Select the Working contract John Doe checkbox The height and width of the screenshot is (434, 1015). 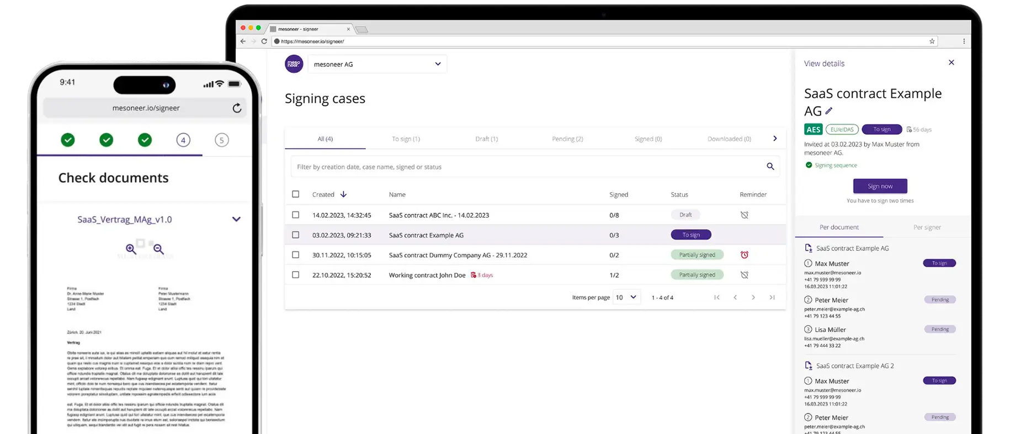tap(296, 274)
